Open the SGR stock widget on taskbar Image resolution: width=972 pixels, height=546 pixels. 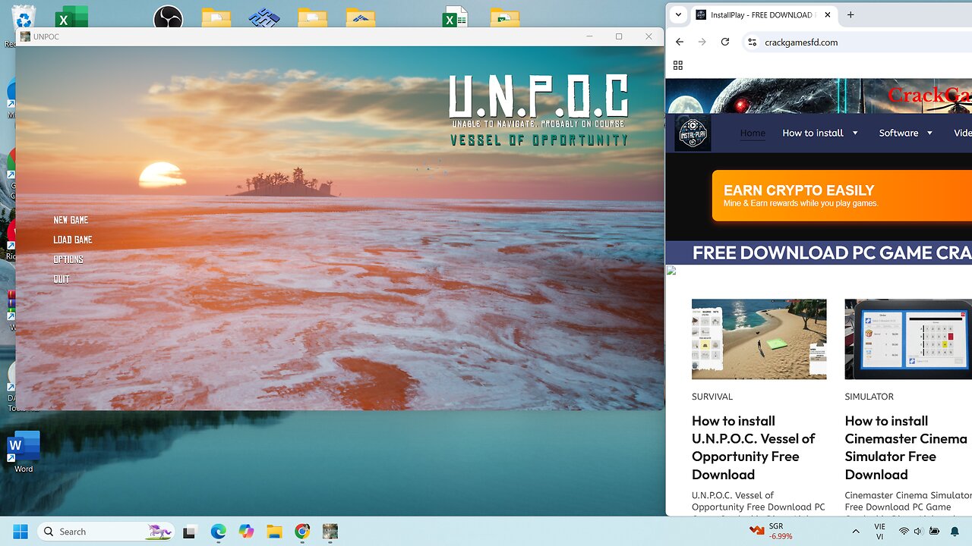point(771,531)
